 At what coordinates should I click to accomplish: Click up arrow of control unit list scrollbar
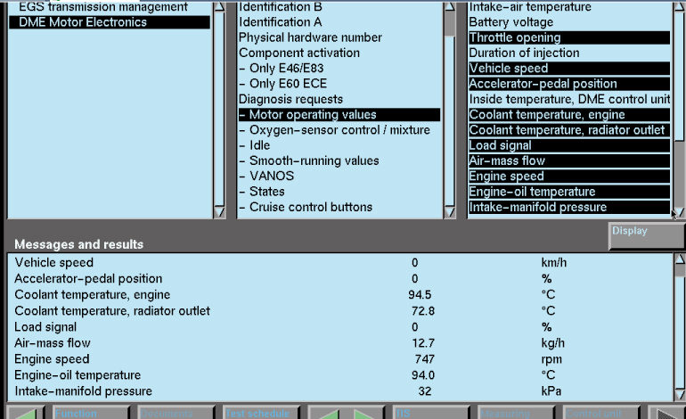[219, 6]
